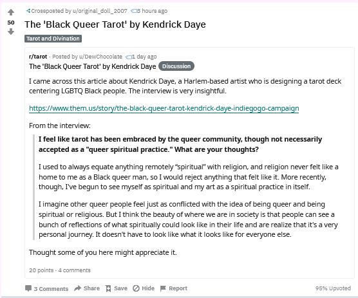Open the them.us article link

click(164, 108)
